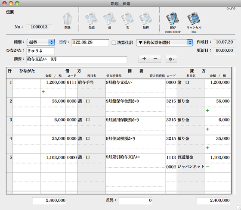Select debit amount 35,000 in row 4

point(59,138)
